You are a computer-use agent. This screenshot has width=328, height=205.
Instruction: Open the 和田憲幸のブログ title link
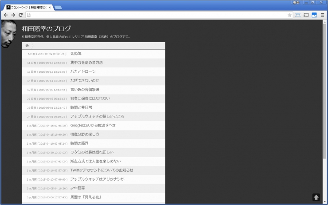(x=47, y=28)
